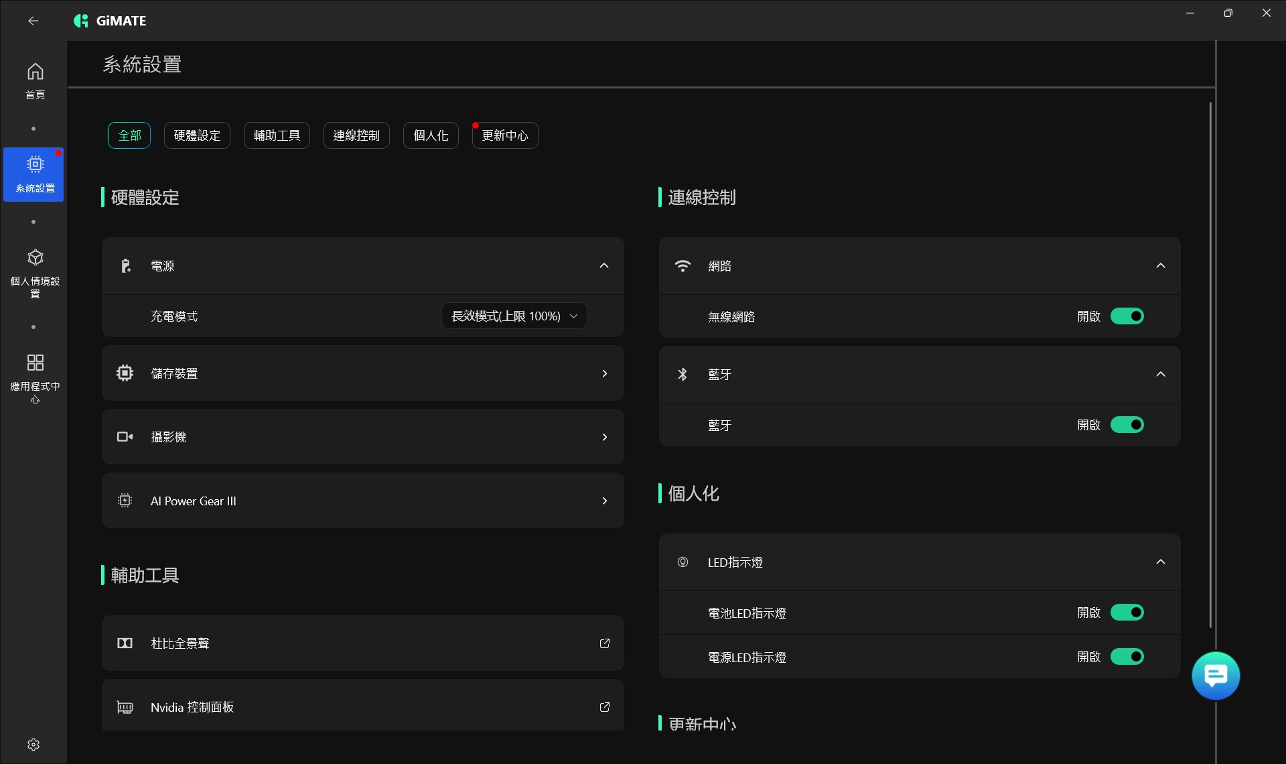Toggle 無線網路 switch off
The image size is (1286, 764).
click(1127, 316)
